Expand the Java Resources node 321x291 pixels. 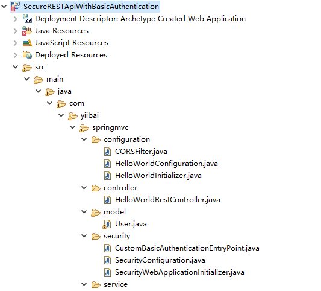tap(15, 31)
